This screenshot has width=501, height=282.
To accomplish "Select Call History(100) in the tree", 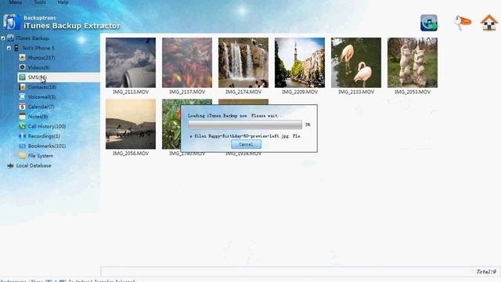I will (x=47, y=126).
